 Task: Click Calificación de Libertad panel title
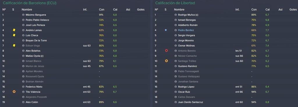click(175, 3)
